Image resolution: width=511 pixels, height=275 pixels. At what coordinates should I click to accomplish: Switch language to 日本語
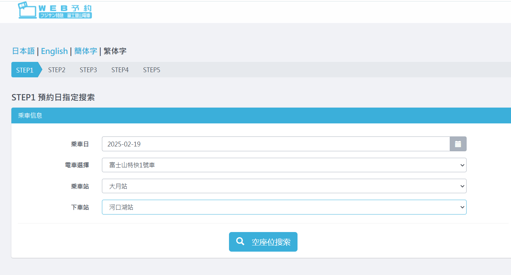23,51
